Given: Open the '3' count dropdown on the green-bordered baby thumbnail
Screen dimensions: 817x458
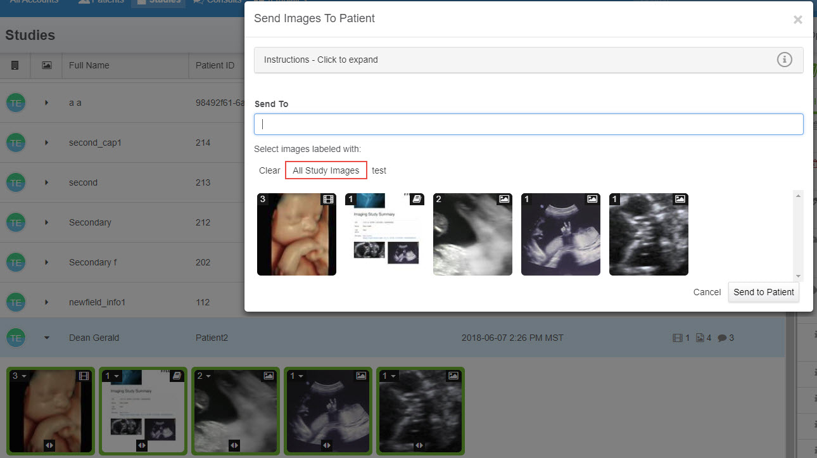Looking at the screenshot, I should pyautogui.click(x=19, y=376).
